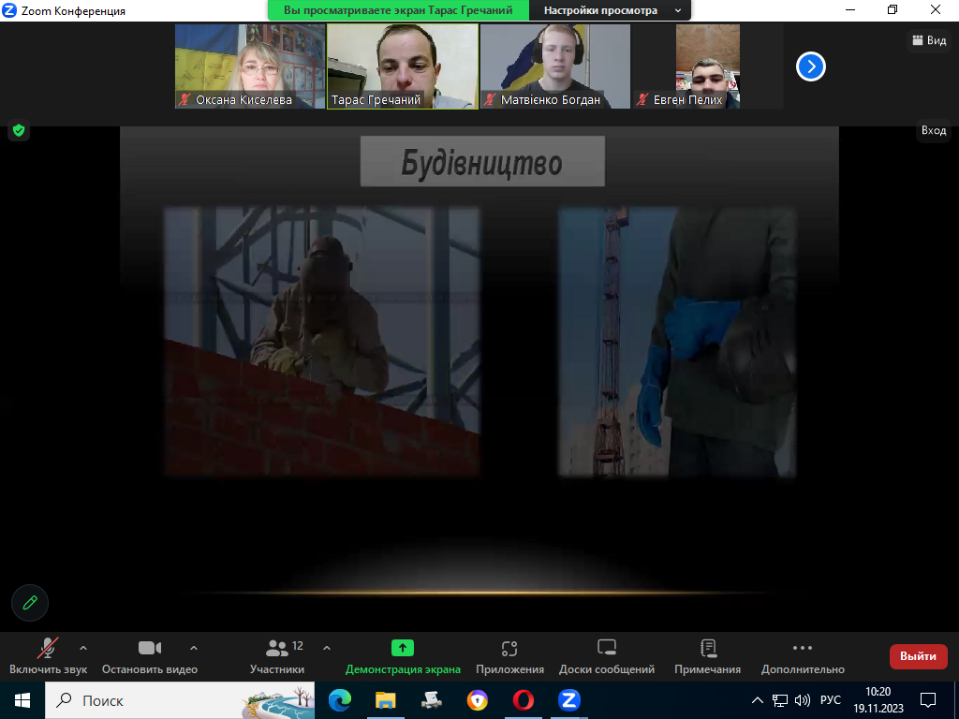Open Zoom from taskbar
This screenshot has height=719, width=959.
(x=568, y=700)
